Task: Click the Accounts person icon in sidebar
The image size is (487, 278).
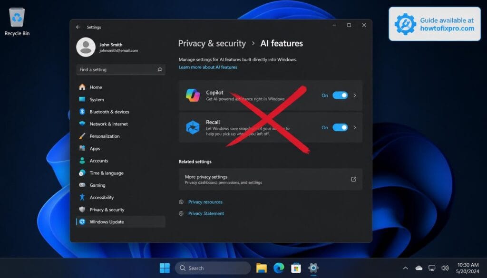Action: [x=82, y=161]
